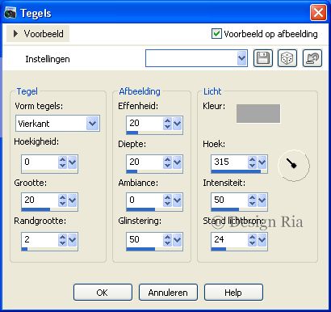The height and width of the screenshot is (312, 331).
Task: Click Hoek spin arrows
Action: coord(252,162)
